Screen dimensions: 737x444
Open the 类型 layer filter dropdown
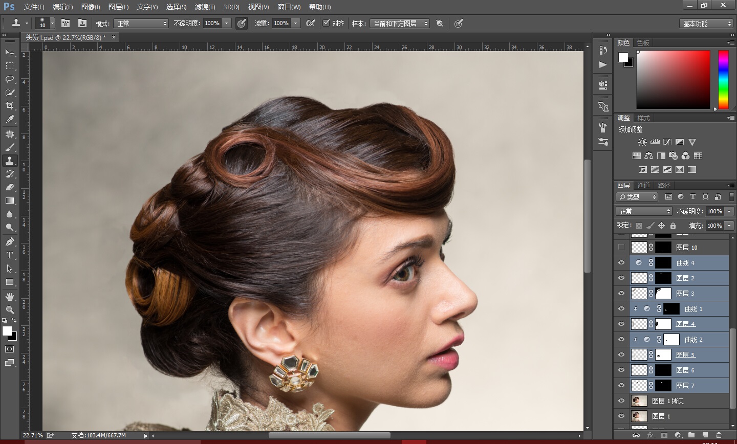click(x=637, y=197)
